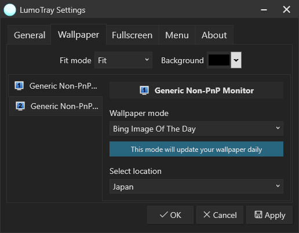Click the monitor icon in Generic Non-PnP Monitor header
This screenshot has width=299, height=233.
(x=144, y=90)
